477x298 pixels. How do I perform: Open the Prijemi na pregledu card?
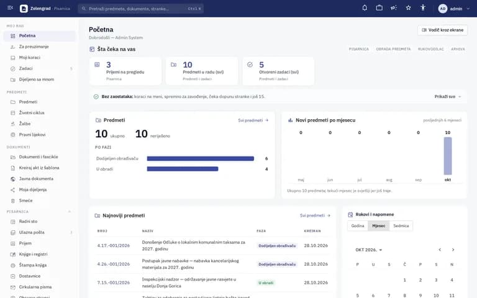[125, 71]
